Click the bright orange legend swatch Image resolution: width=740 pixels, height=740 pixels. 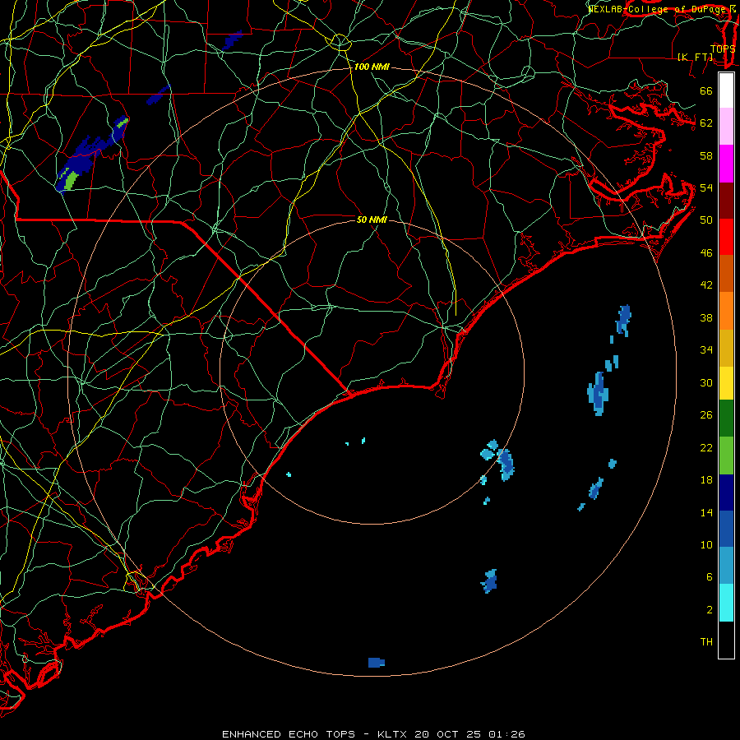[726, 311]
